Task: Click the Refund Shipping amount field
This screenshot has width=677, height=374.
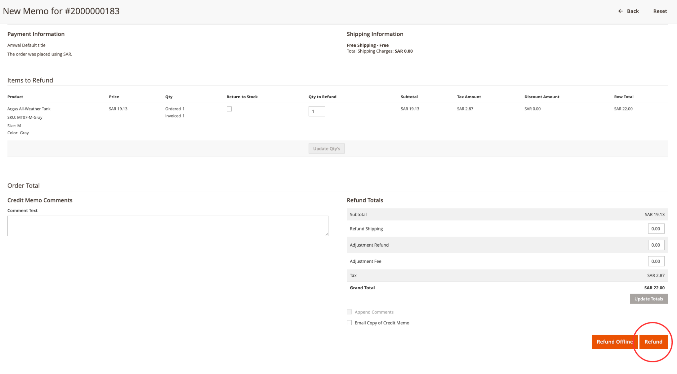Action: coord(656,229)
